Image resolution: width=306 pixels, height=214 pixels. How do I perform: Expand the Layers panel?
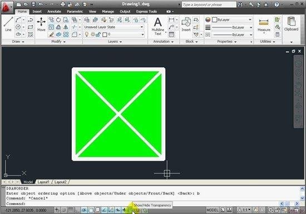(115, 42)
